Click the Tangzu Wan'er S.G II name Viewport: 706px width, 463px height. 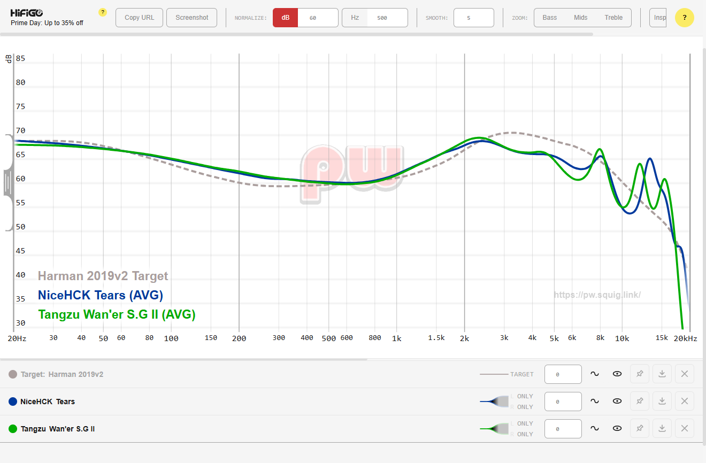tap(58, 429)
